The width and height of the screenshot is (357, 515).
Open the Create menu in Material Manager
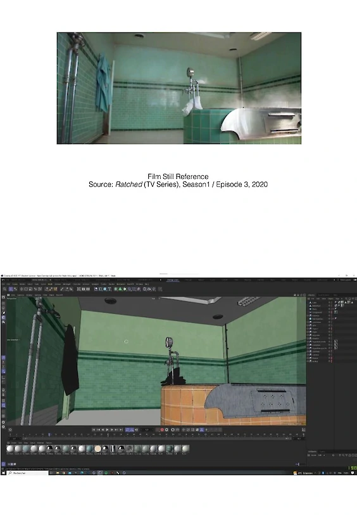(x=14, y=443)
